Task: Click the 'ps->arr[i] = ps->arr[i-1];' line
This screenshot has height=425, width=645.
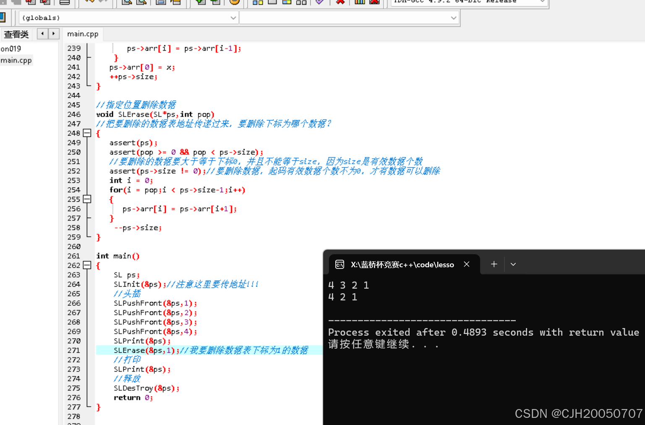Action: pos(184,48)
